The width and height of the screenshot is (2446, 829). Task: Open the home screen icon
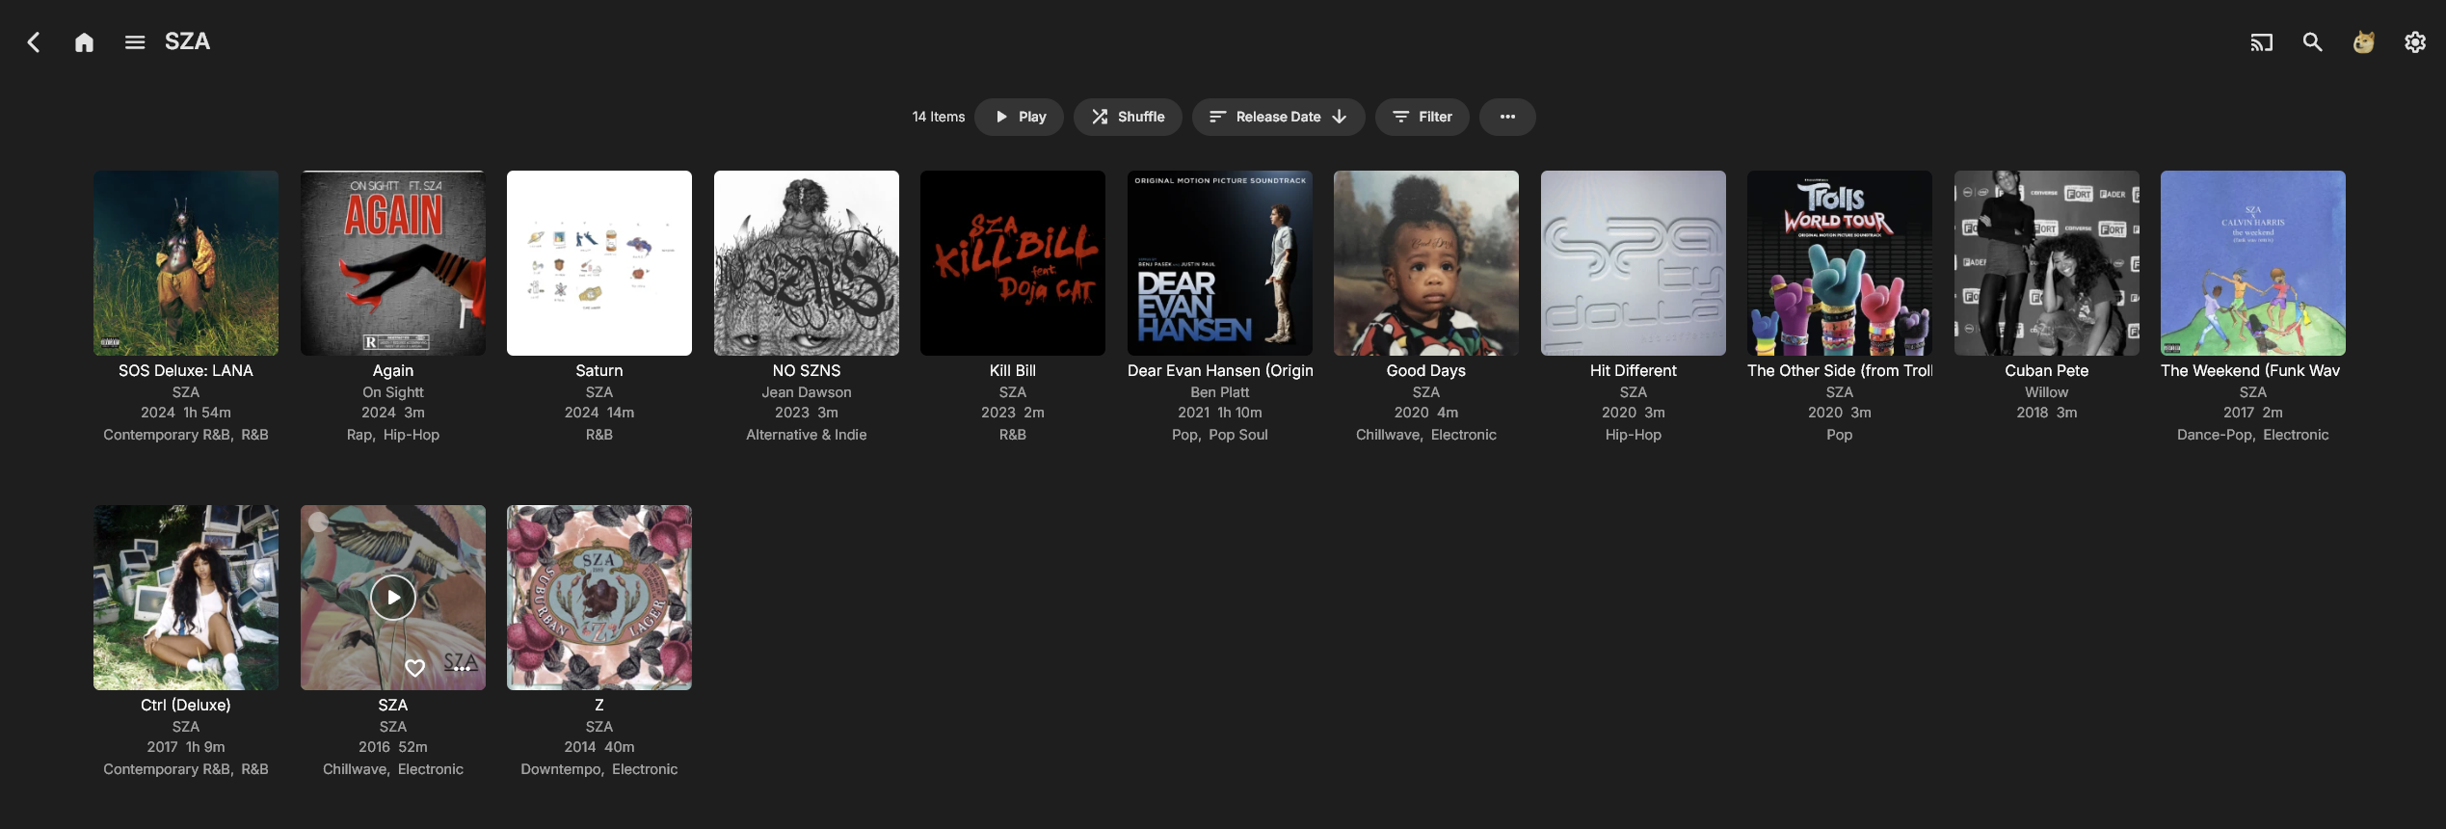click(x=84, y=42)
